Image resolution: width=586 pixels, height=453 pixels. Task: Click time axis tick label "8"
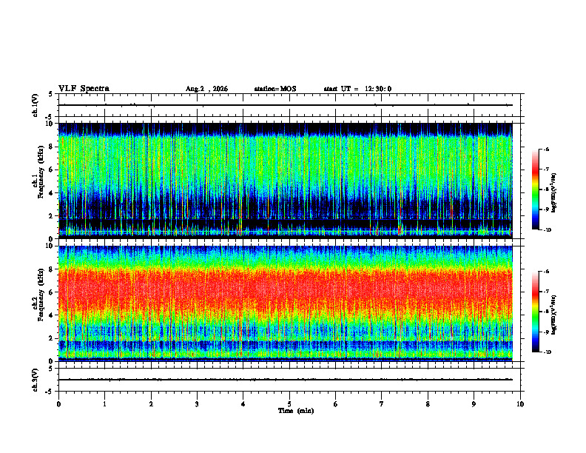click(428, 404)
